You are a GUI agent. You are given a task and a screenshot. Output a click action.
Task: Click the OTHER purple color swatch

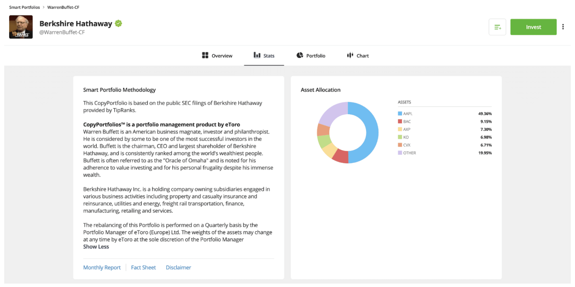(400, 153)
